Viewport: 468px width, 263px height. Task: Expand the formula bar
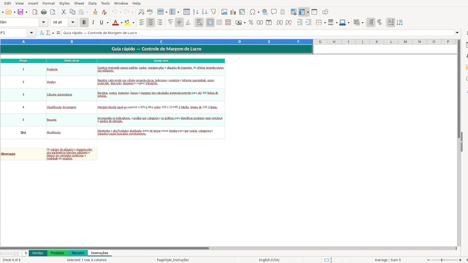[457, 33]
